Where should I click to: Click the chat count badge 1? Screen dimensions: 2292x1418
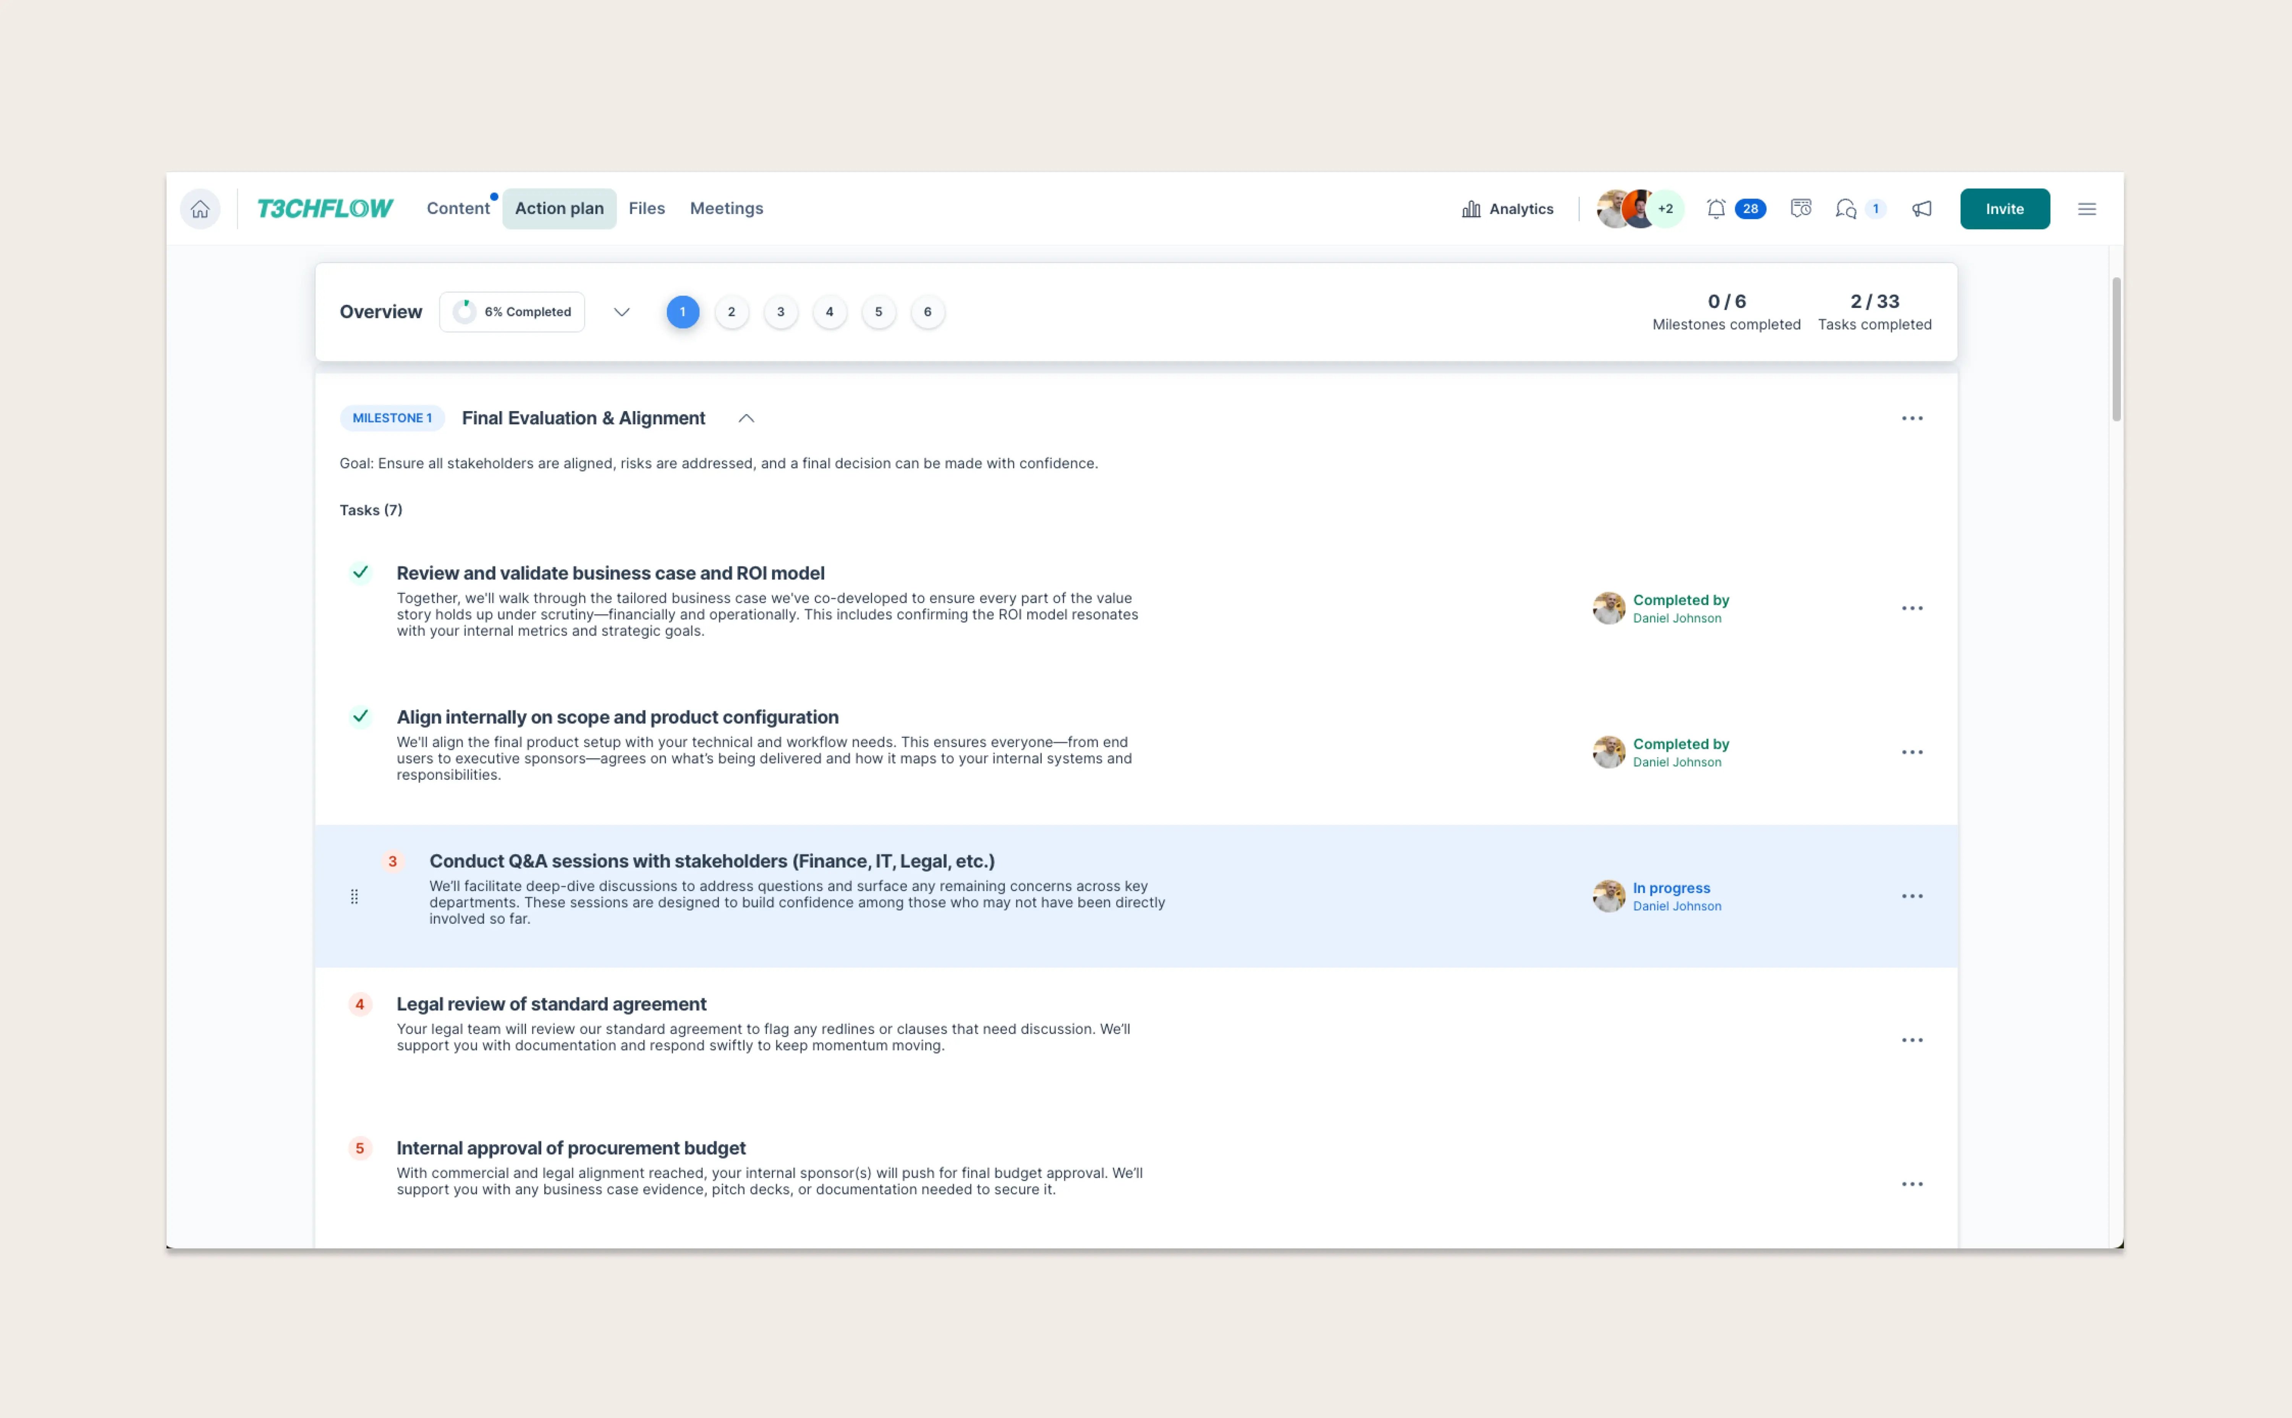pyautogui.click(x=1875, y=209)
